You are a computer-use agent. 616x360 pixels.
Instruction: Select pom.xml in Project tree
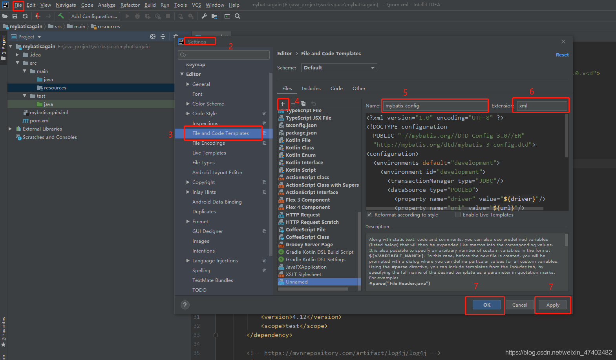pyautogui.click(x=39, y=120)
